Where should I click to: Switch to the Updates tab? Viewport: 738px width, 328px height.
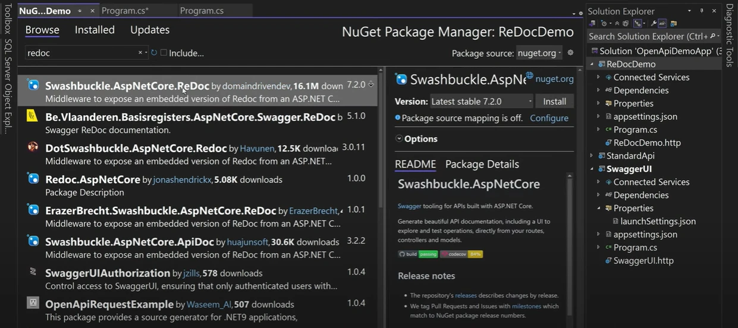click(x=150, y=30)
